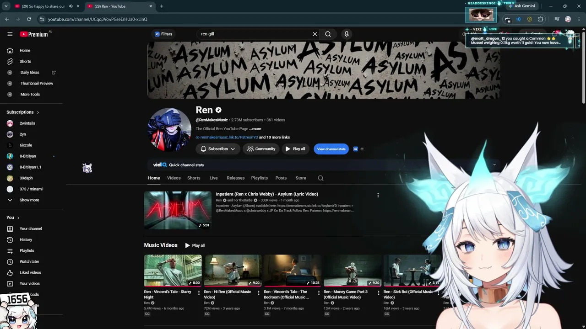
Task: Open the Chrome tab search dropdown
Action: (x=6, y=6)
